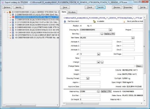This screenshot has width=150, height=109.
Task: Click the Change Name field
Action: pyautogui.click(x=107, y=66)
